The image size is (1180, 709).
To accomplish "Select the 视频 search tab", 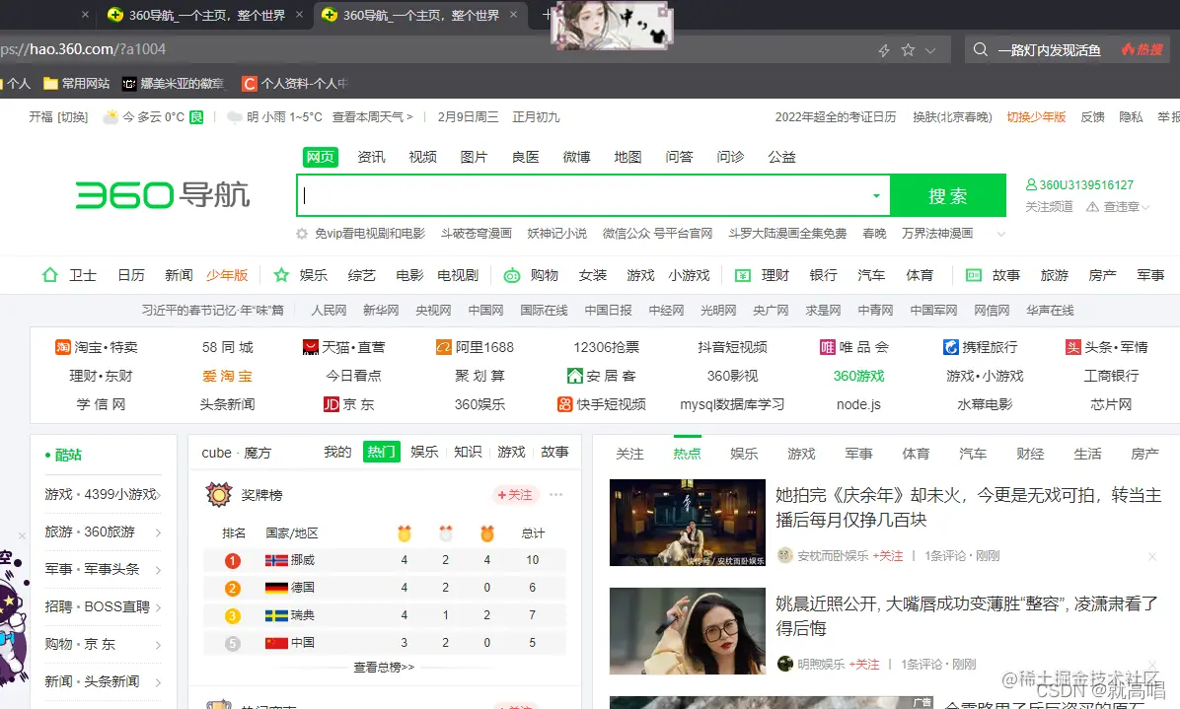I will [x=422, y=157].
